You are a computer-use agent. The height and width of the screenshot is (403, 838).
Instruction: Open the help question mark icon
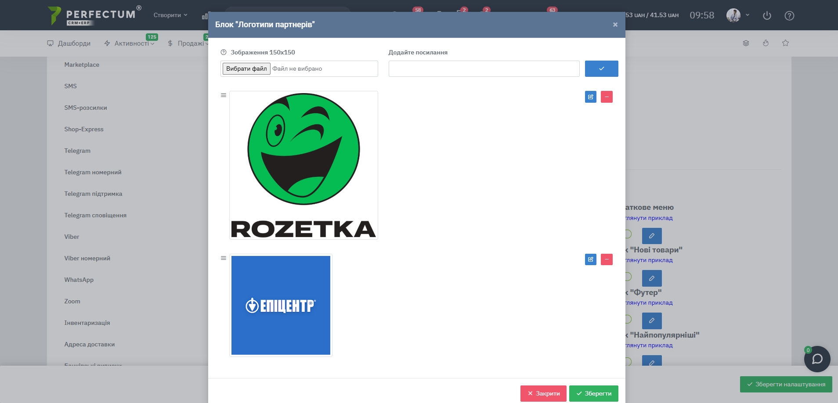pos(789,15)
